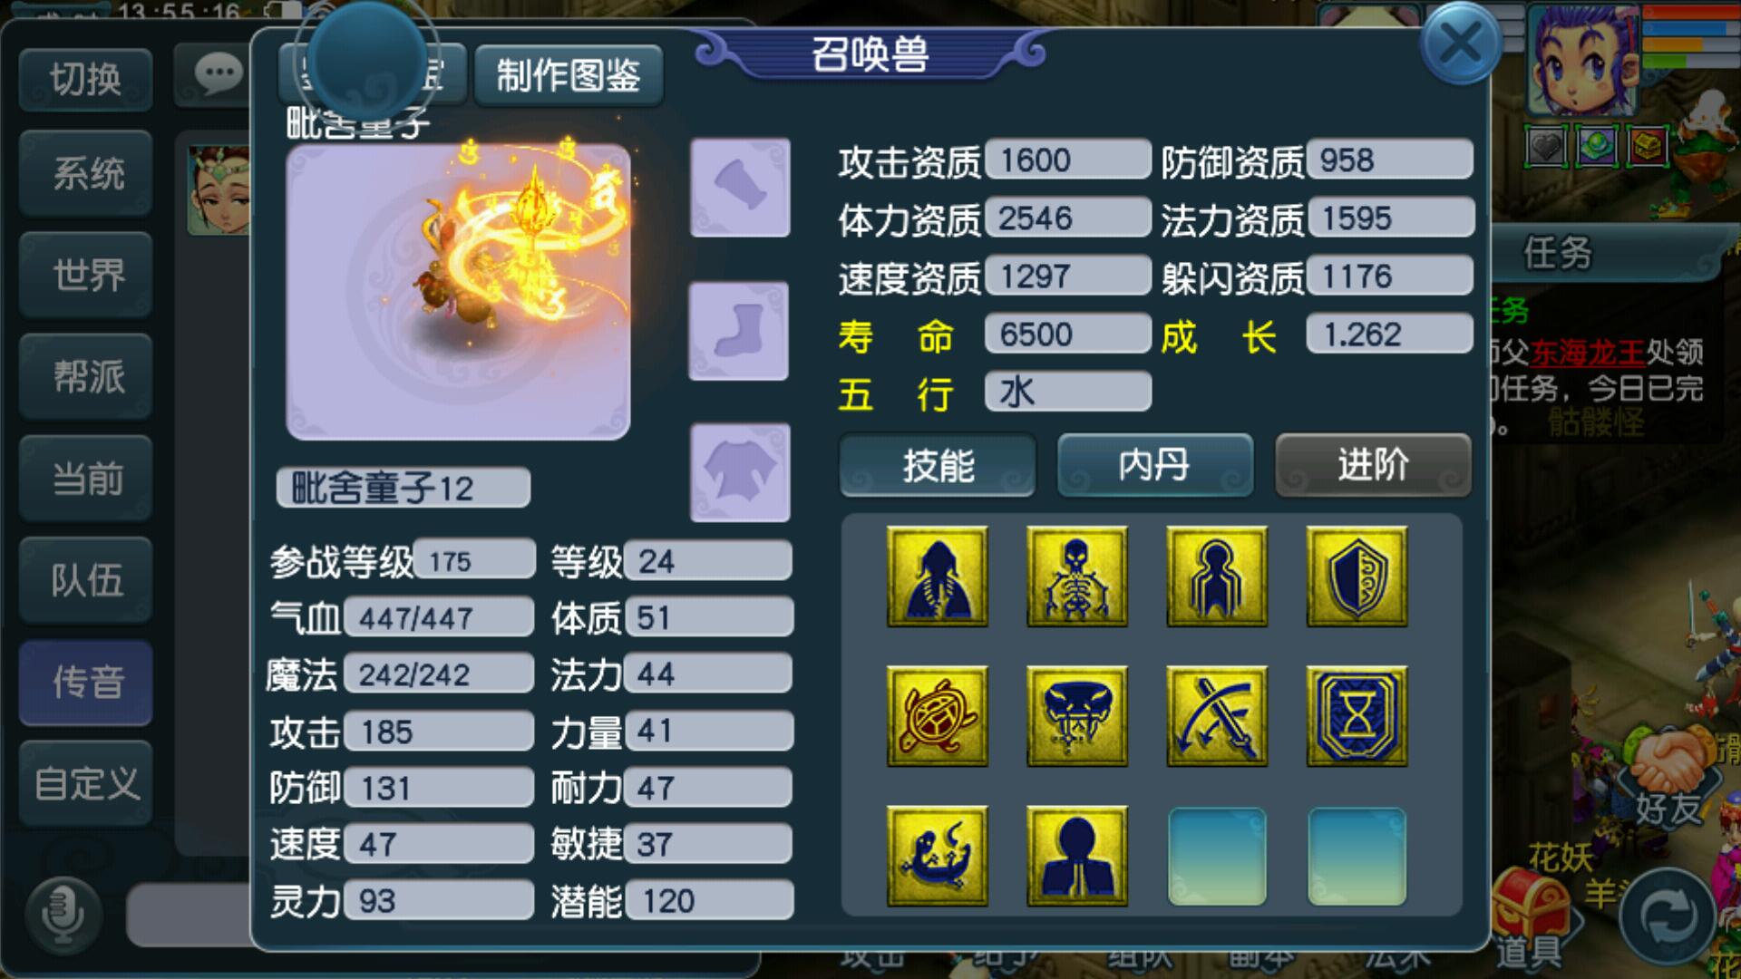The height and width of the screenshot is (979, 1741).
Task: Click the 切换 switch button
Action: [x=86, y=80]
